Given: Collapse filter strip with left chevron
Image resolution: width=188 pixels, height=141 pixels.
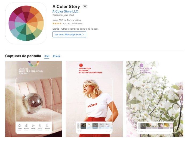Looking at the screenshot, I should click(78, 126).
